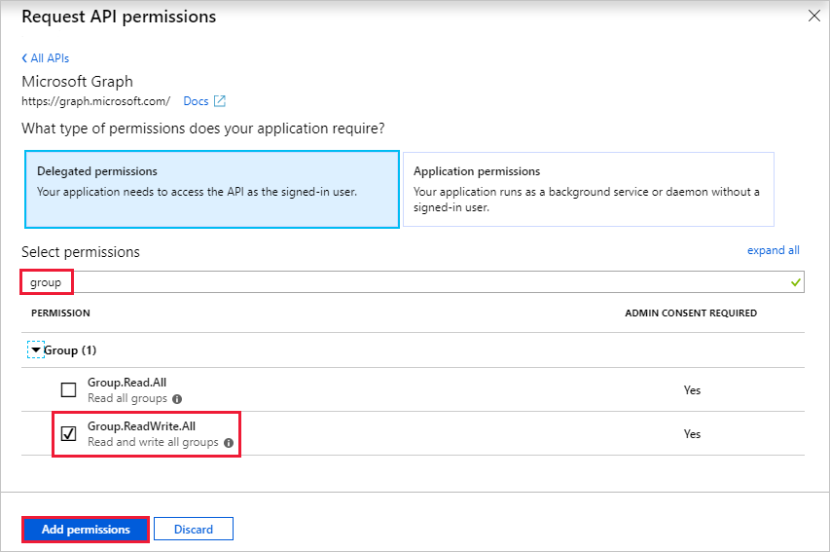Click the Group.Read.All permission name

click(127, 383)
